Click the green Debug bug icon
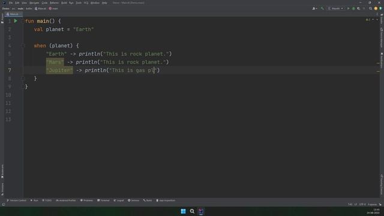This screenshot has height=216, width=384. click(353, 8)
